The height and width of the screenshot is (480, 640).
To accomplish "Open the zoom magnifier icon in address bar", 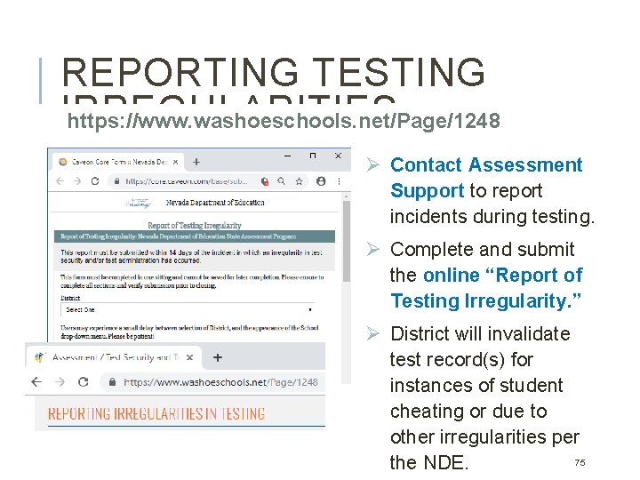I will coord(281,181).
